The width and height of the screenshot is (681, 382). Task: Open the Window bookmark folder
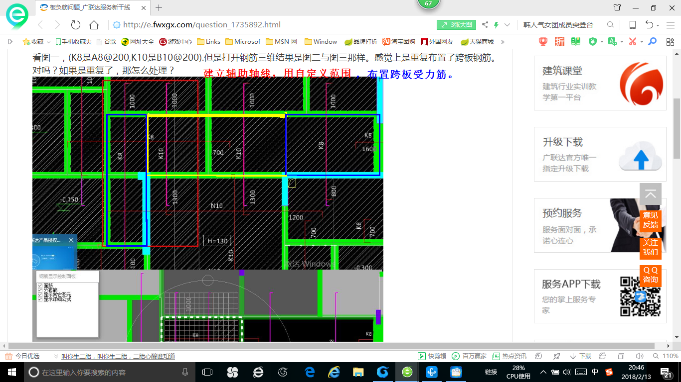pos(321,42)
